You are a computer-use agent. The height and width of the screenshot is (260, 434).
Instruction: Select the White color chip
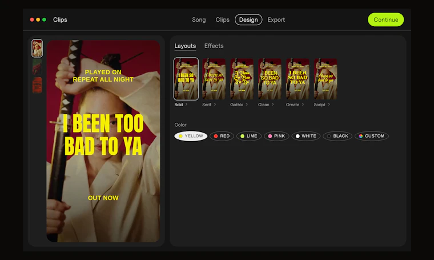click(306, 136)
